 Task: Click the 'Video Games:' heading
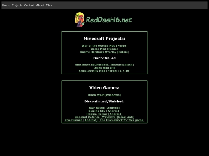(x=104, y=88)
